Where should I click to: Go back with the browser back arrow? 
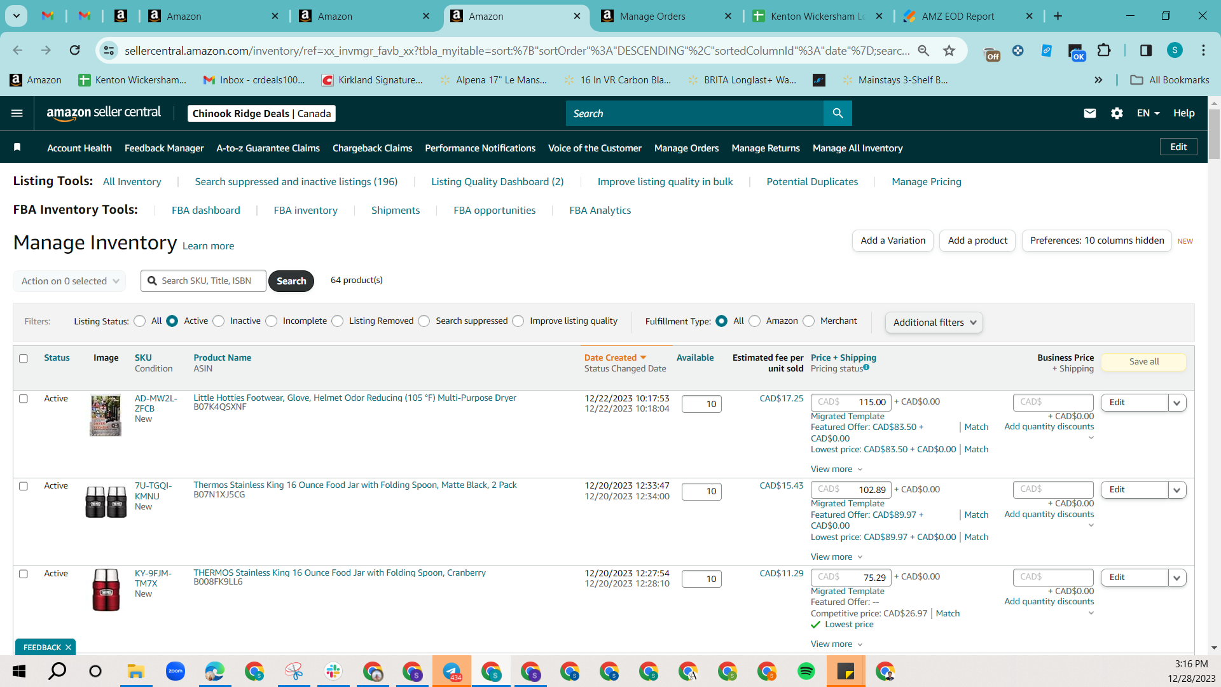click(18, 50)
